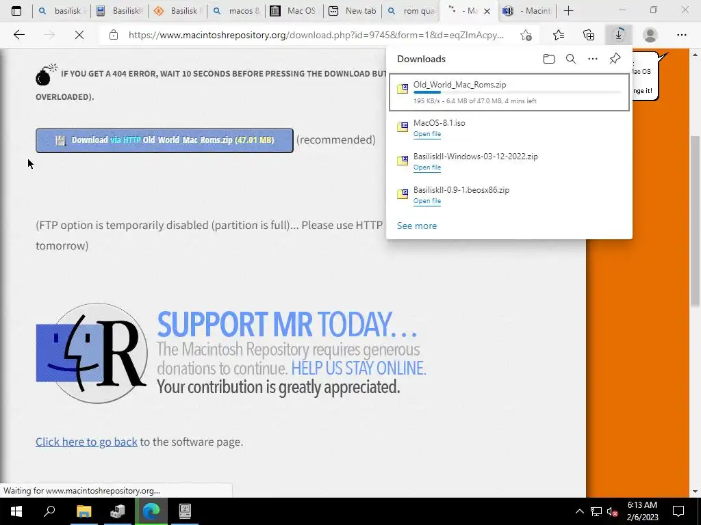The width and height of the screenshot is (701, 525).
Task: Click the MacOS-8.1.iso file name
Action: point(439,123)
